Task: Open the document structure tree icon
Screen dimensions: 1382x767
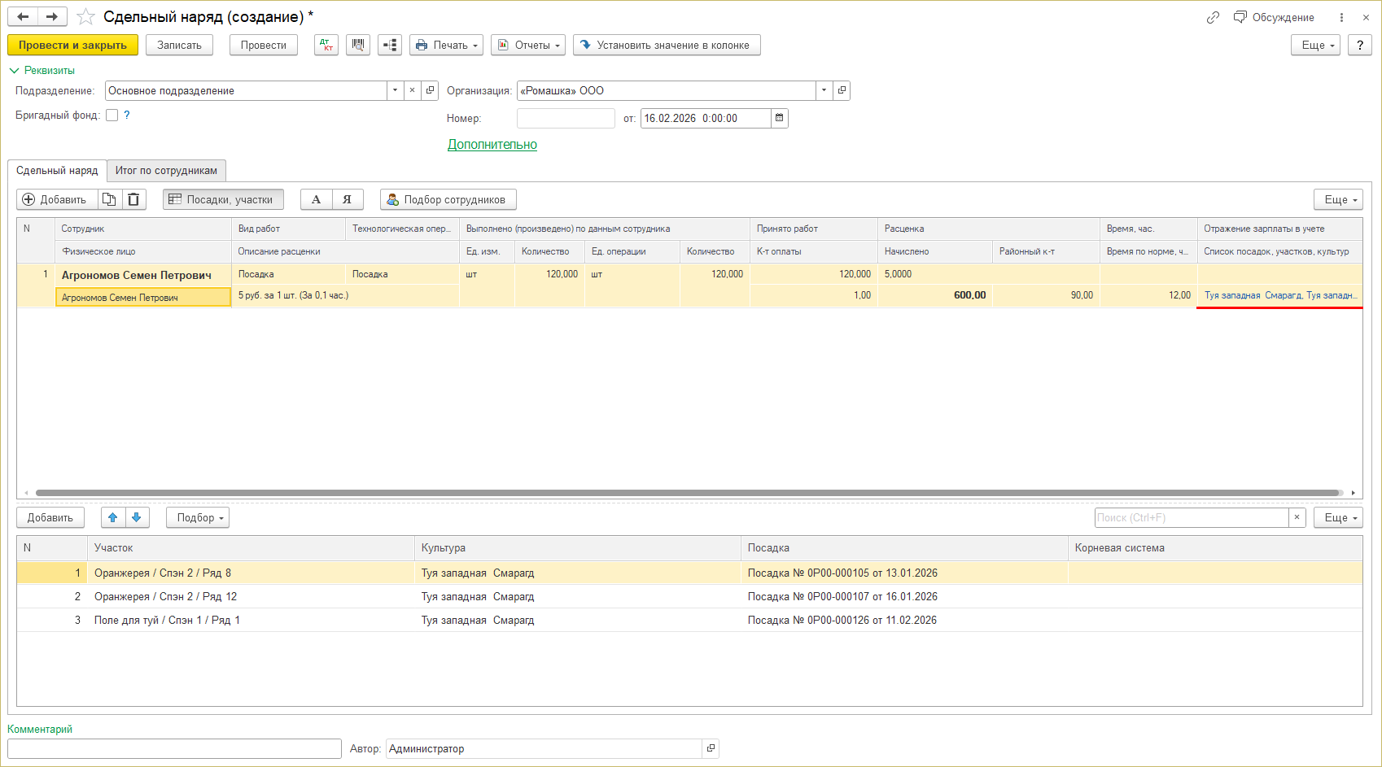Action: [390, 45]
